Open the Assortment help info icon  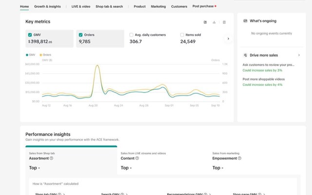[x=51, y=158]
